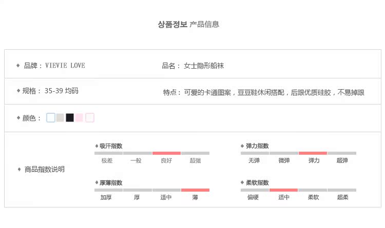Click the highlighted 适中 softness segment

(x=283, y=190)
